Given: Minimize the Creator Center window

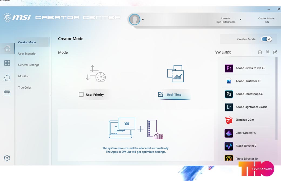Looking at the screenshot, I should tap(269, 9).
